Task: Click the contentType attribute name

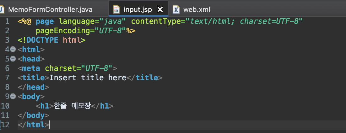Action: [156, 21]
